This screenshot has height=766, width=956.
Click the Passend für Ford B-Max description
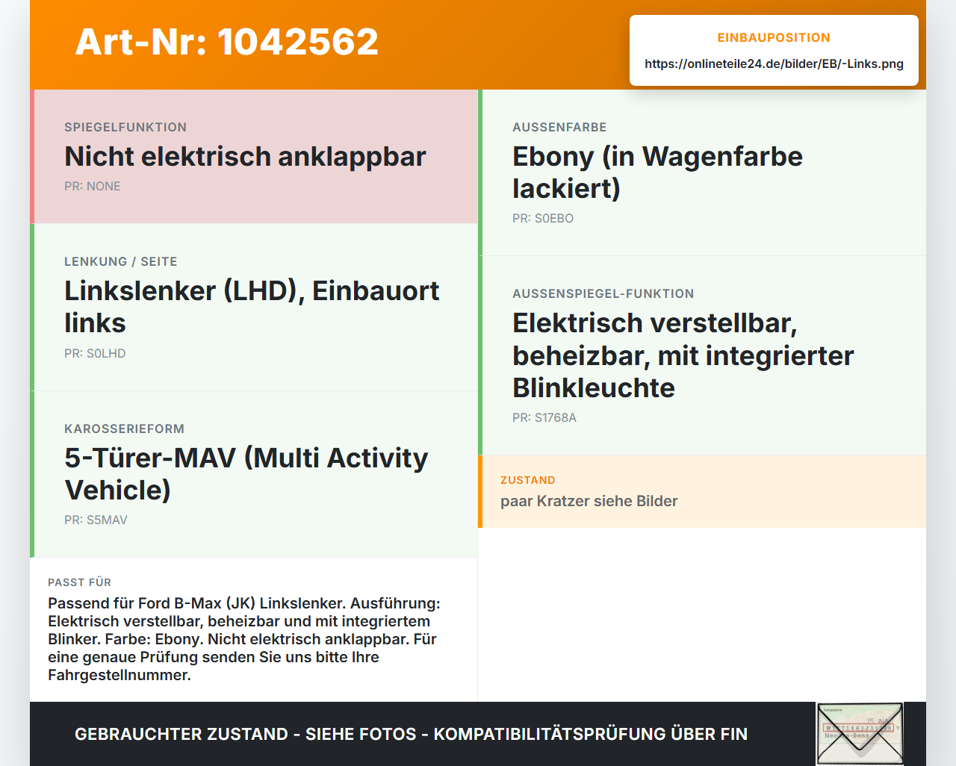click(244, 639)
